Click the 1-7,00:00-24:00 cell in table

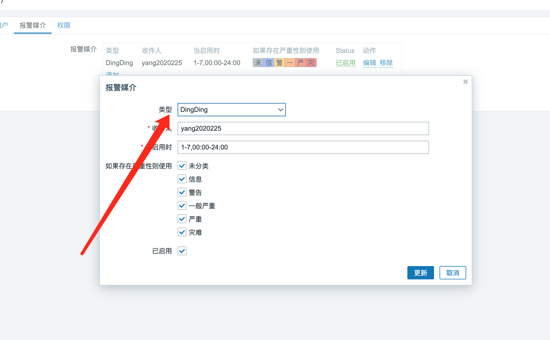217,63
